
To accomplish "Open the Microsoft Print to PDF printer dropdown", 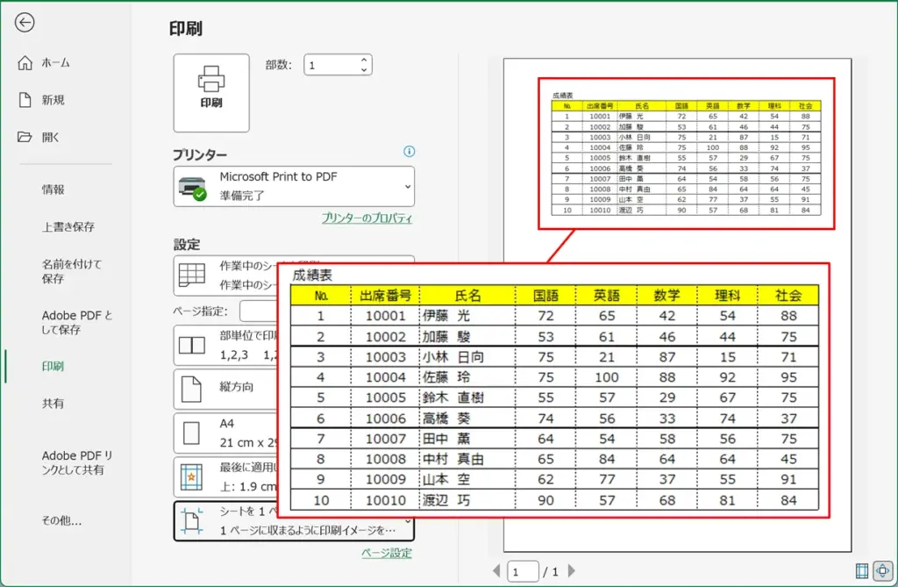I will click(x=294, y=186).
